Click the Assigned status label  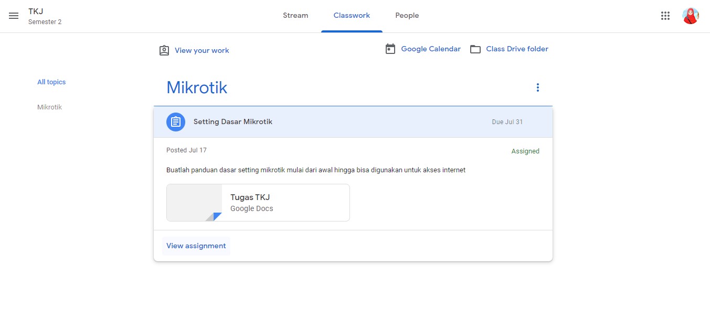[525, 151]
